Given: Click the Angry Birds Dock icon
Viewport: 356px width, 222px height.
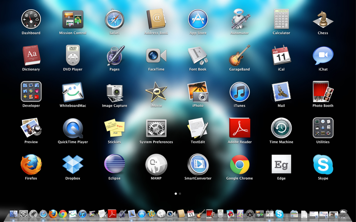Looking at the screenshot, I should coord(230,214).
